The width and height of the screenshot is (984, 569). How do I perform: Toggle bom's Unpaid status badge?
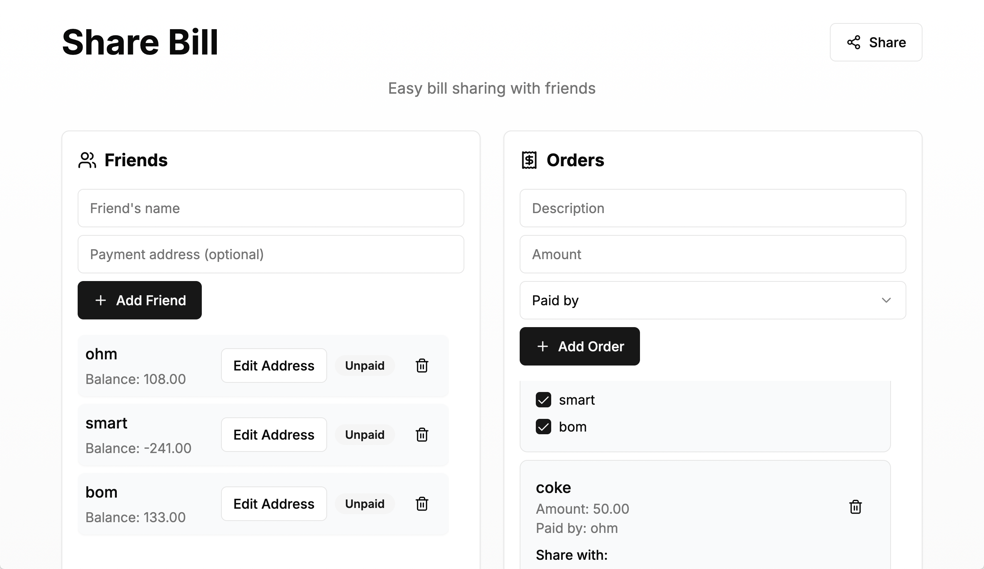(364, 503)
